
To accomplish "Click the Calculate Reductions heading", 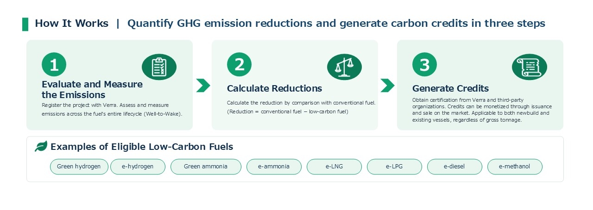I will click(x=274, y=88).
